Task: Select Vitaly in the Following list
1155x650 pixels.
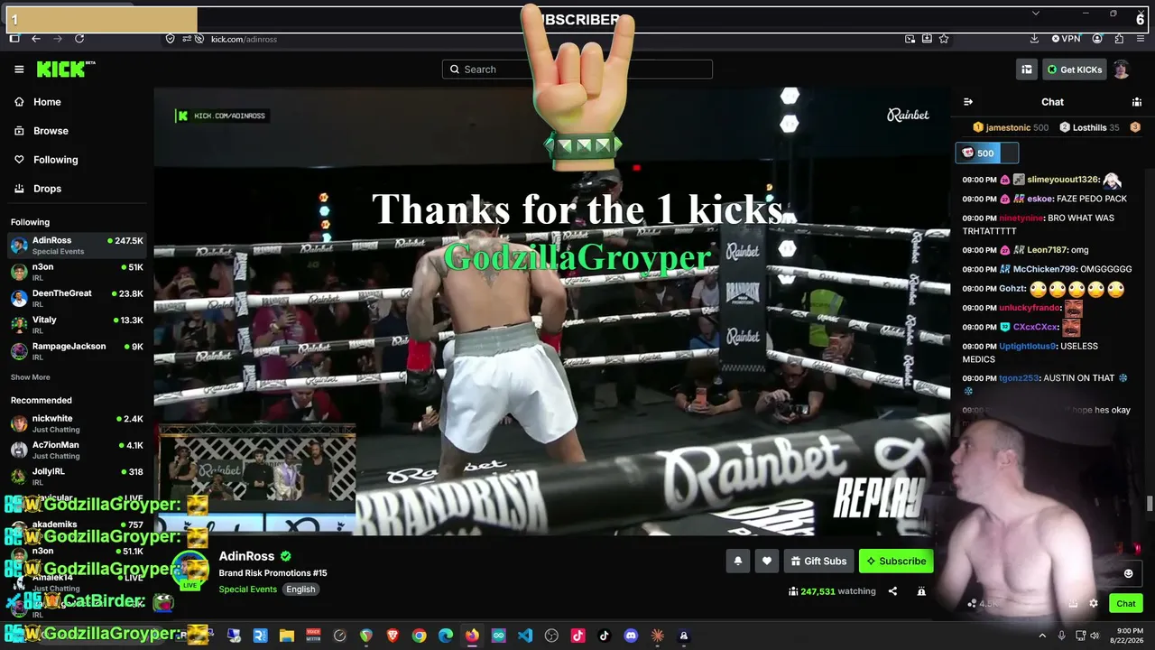Action: [x=77, y=324]
